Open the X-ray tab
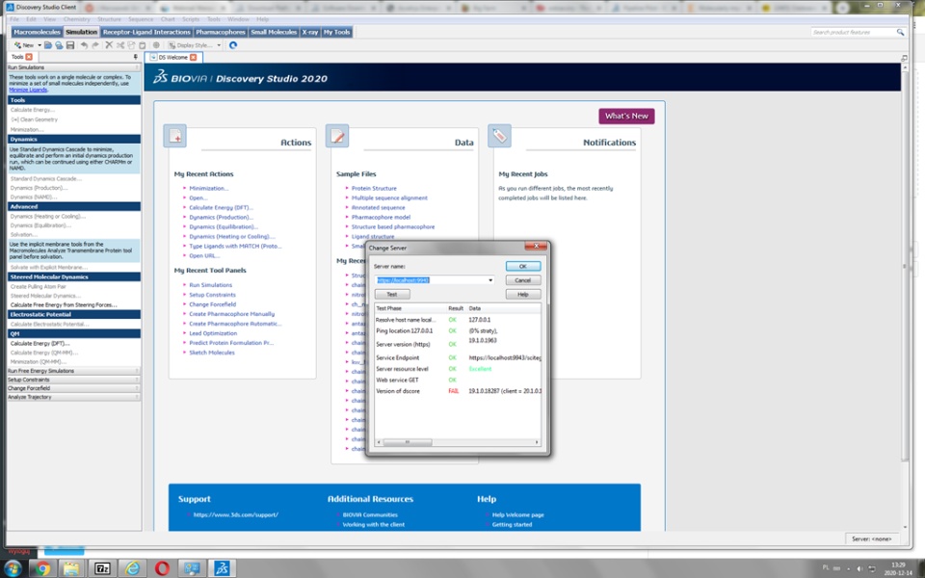 (x=309, y=32)
